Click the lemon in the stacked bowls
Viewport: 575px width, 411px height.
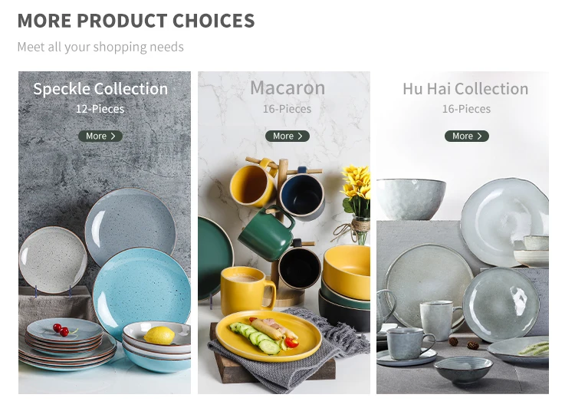pyautogui.click(x=159, y=336)
